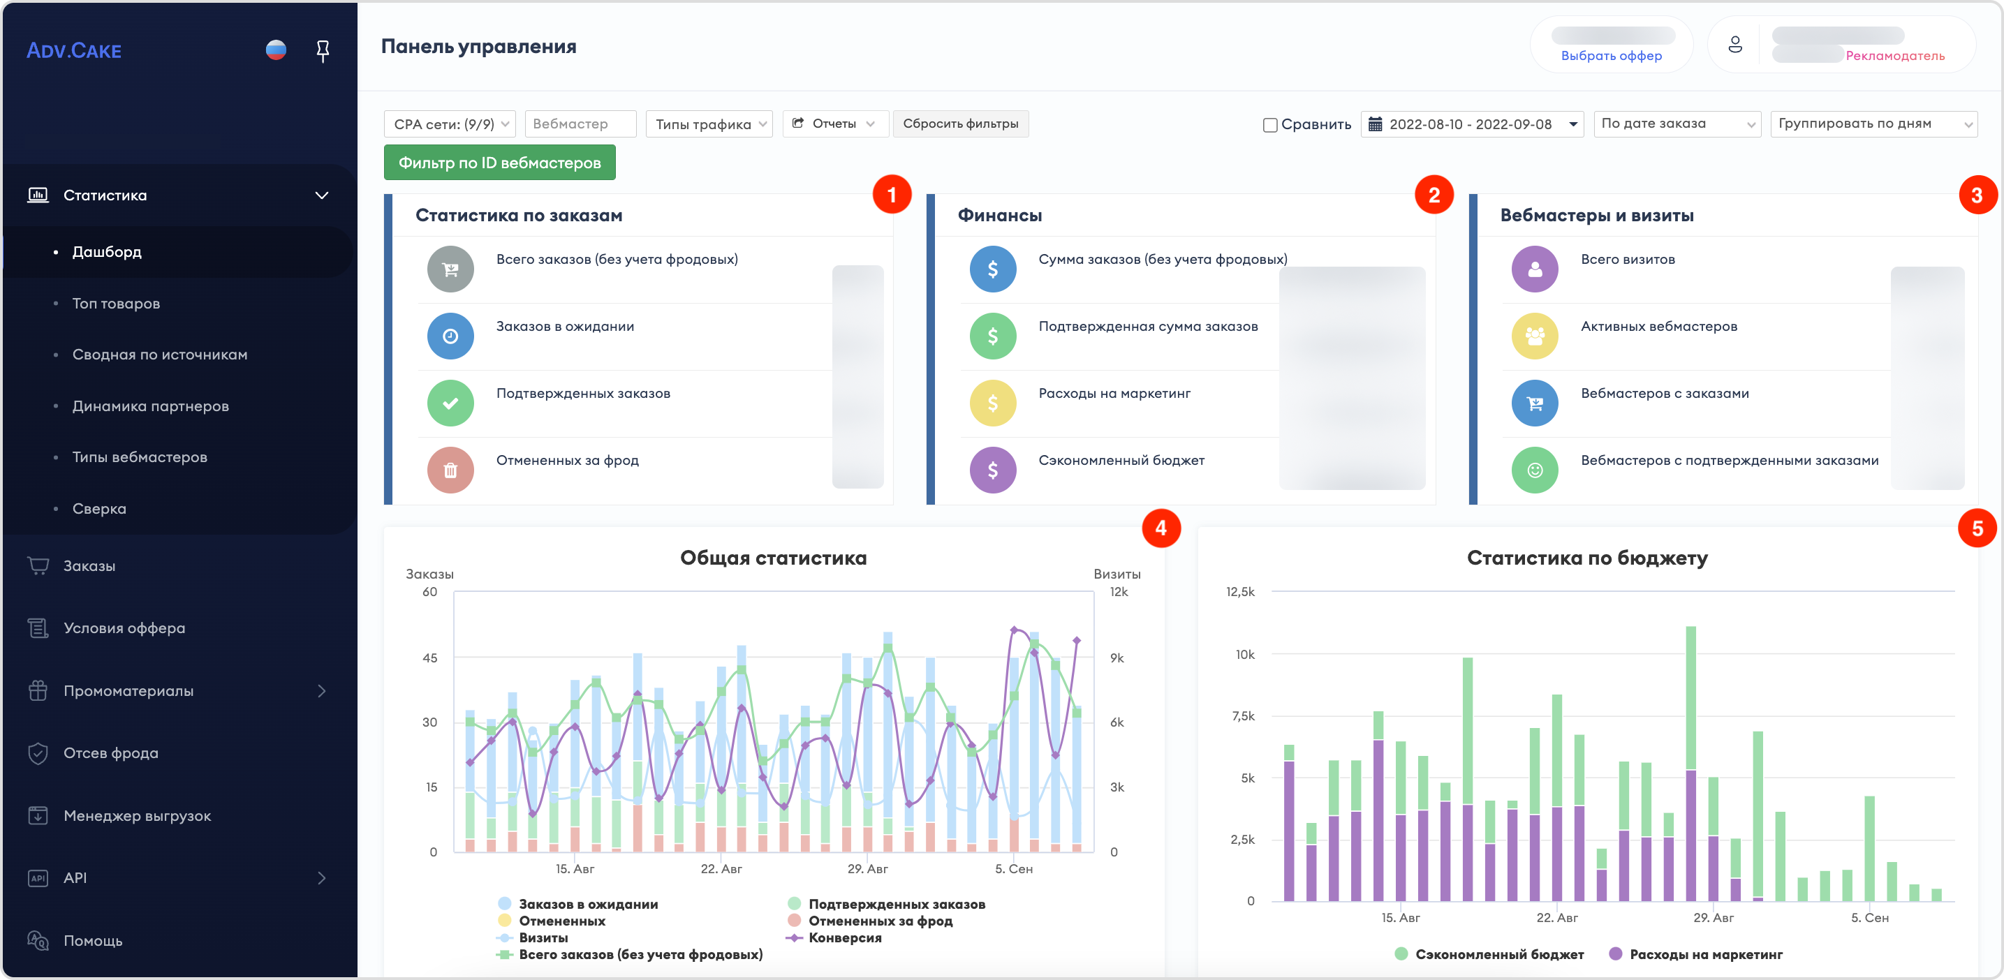Click the Промоматериалы gift icon
The image size is (2004, 980).
[x=38, y=690]
